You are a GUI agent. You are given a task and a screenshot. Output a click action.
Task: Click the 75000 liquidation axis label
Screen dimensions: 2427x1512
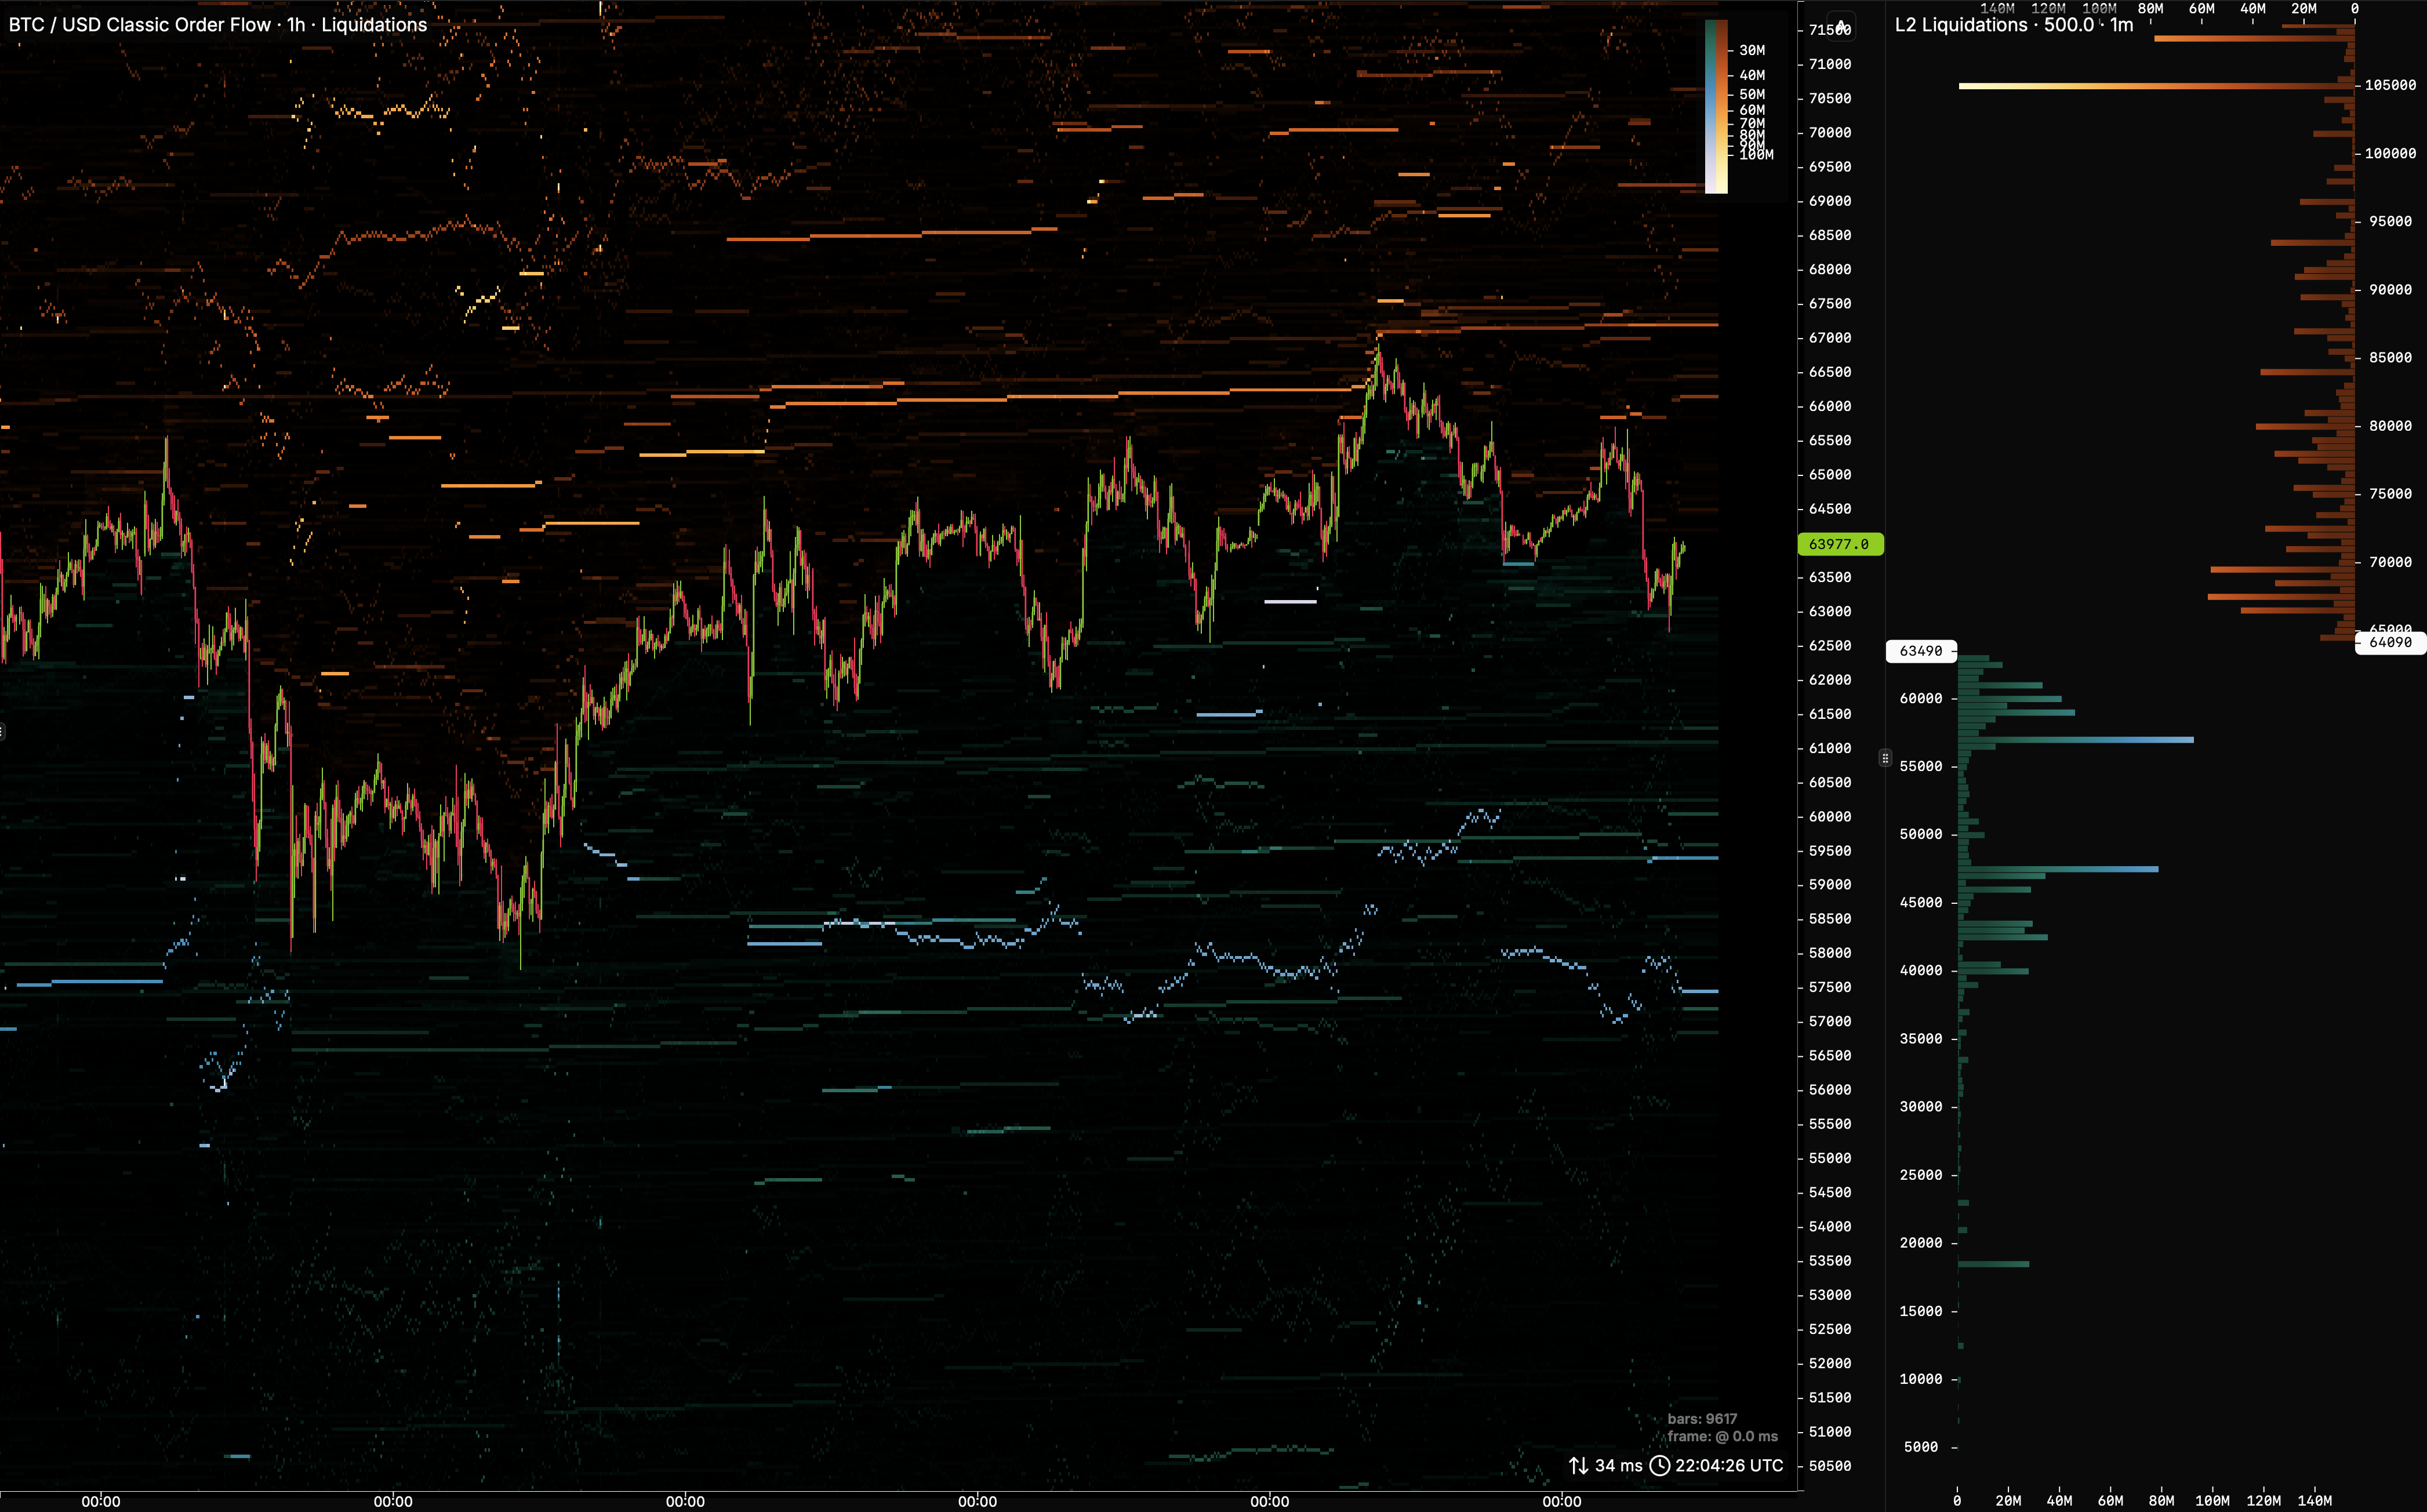pos(2390,494)
